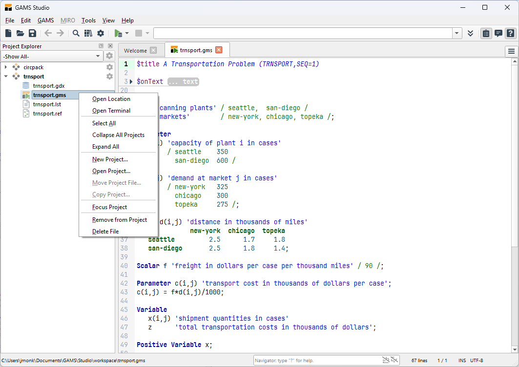The height and width of the screenshot is (367, 519).
Task: Click the extended parameter editor double-chevron
Action: pyautogui.click(x=470, y=33)
